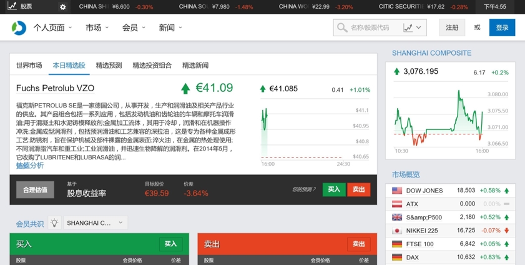Click the US flag for DOW JONES

[x=397, y=191]
